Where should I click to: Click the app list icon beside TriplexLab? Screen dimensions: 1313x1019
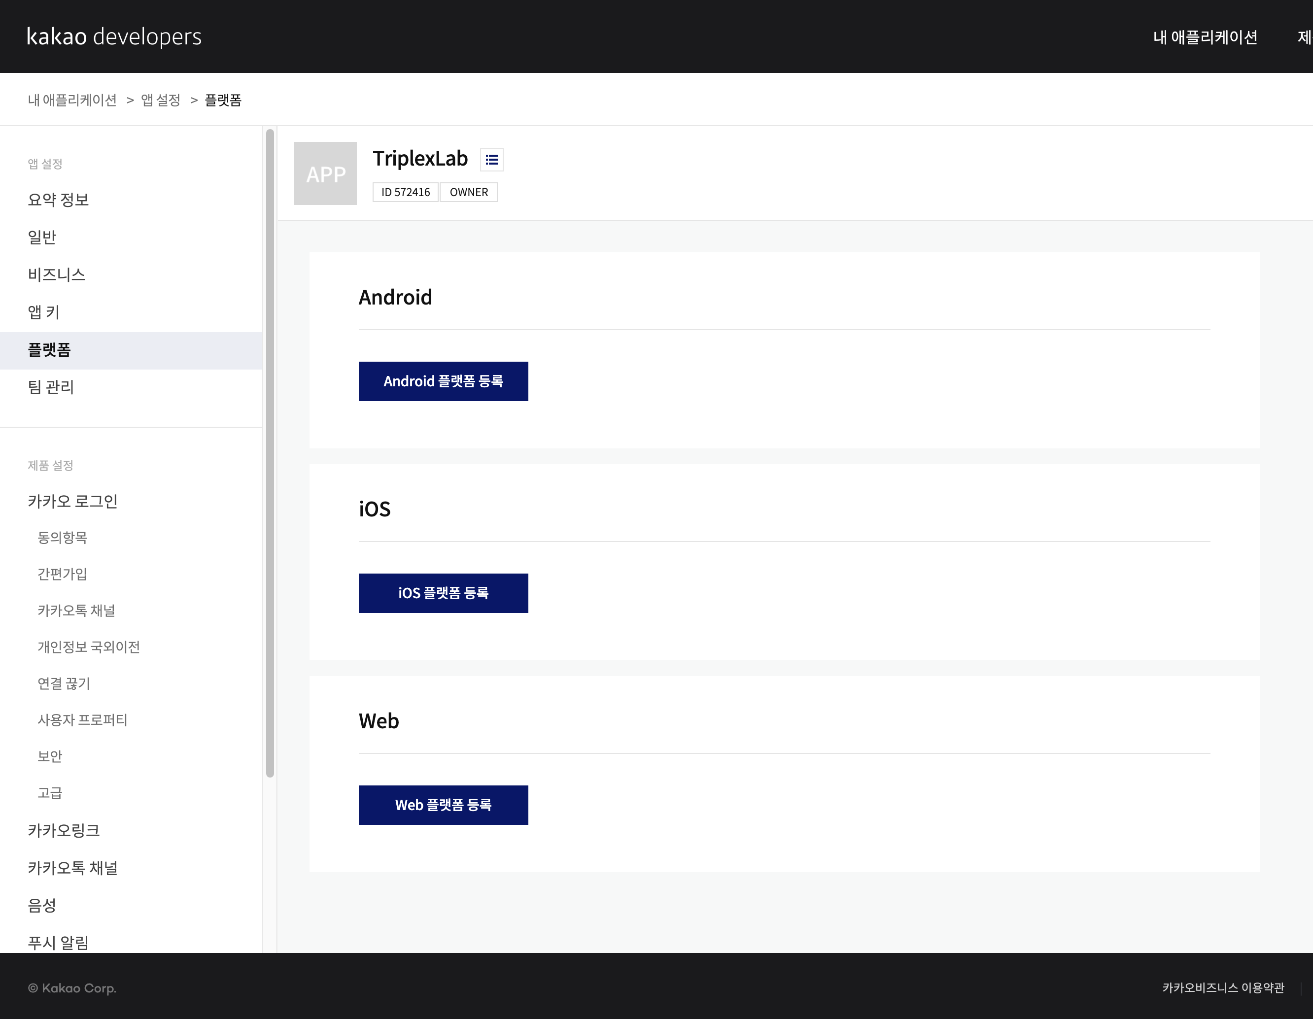(491, 160)
